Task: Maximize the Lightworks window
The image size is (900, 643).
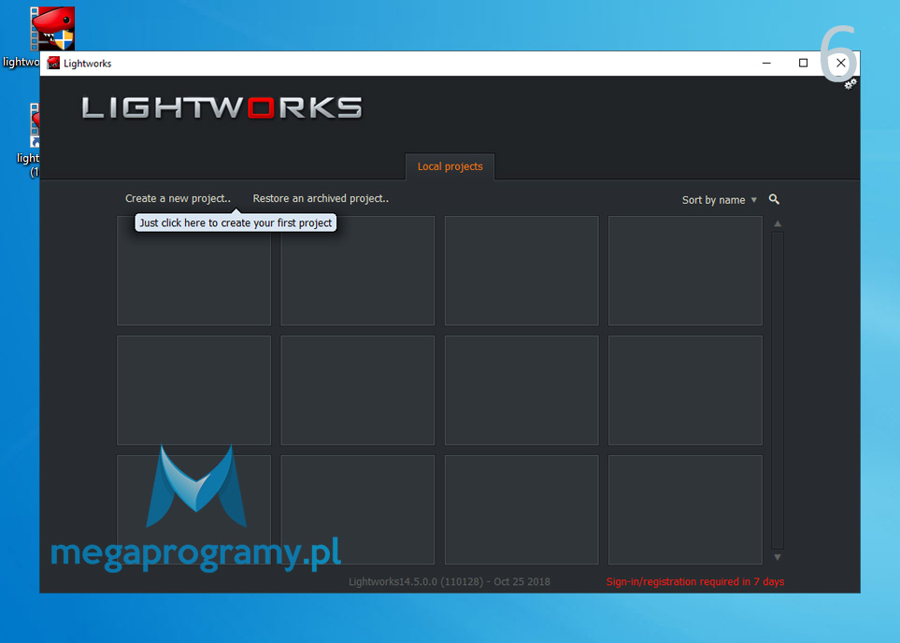Action: (803, 64)
